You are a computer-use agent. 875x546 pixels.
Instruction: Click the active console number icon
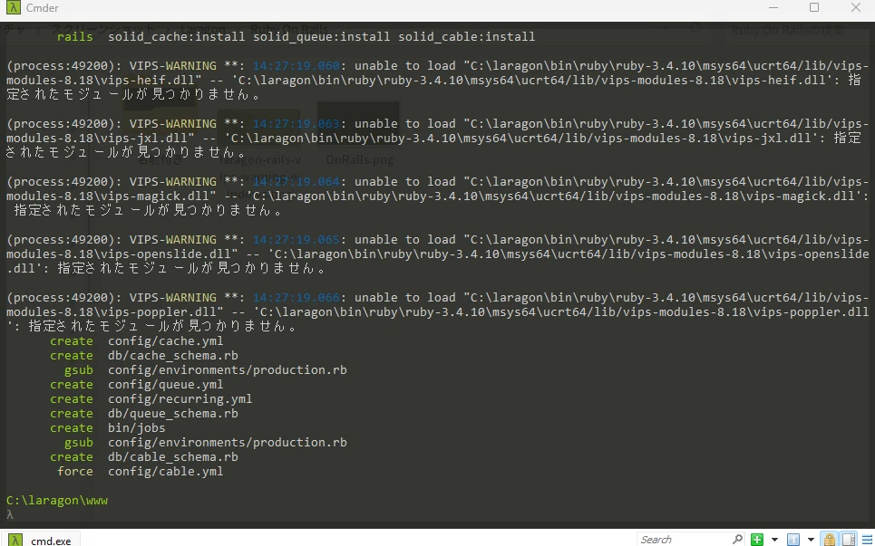coord(793,540)
